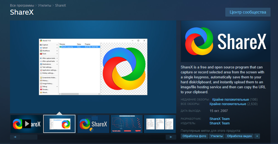Select the three menus screenshot thumbnail
This screenshot has width=278, height=144.
[x=160, y=124]
